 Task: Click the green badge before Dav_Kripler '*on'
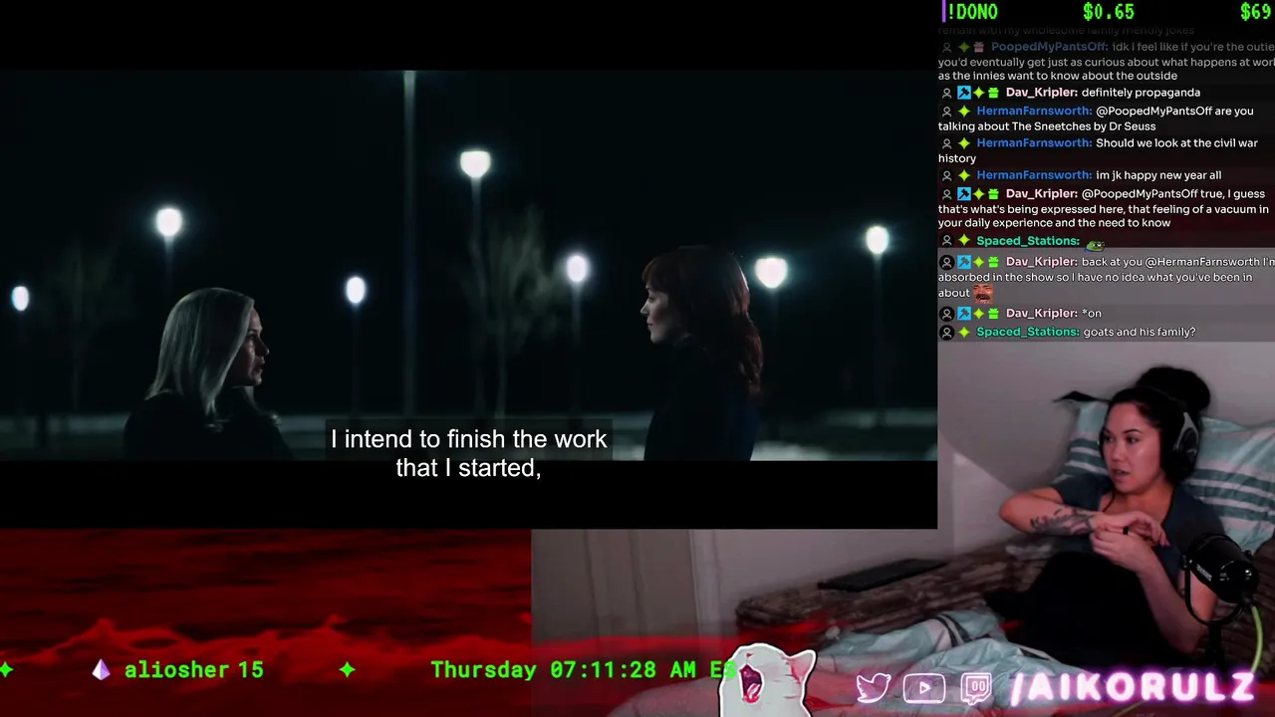(993, 314)
